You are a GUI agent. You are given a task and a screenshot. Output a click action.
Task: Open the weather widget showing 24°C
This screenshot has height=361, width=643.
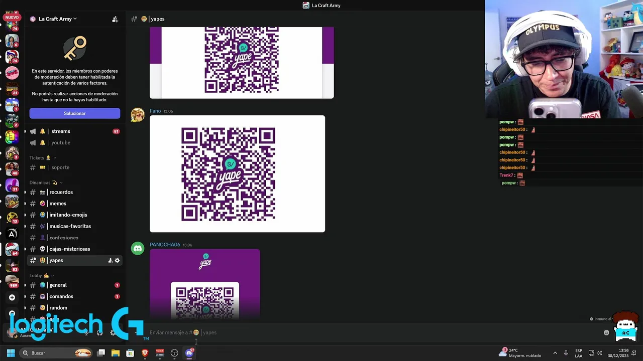click(520, 353)
